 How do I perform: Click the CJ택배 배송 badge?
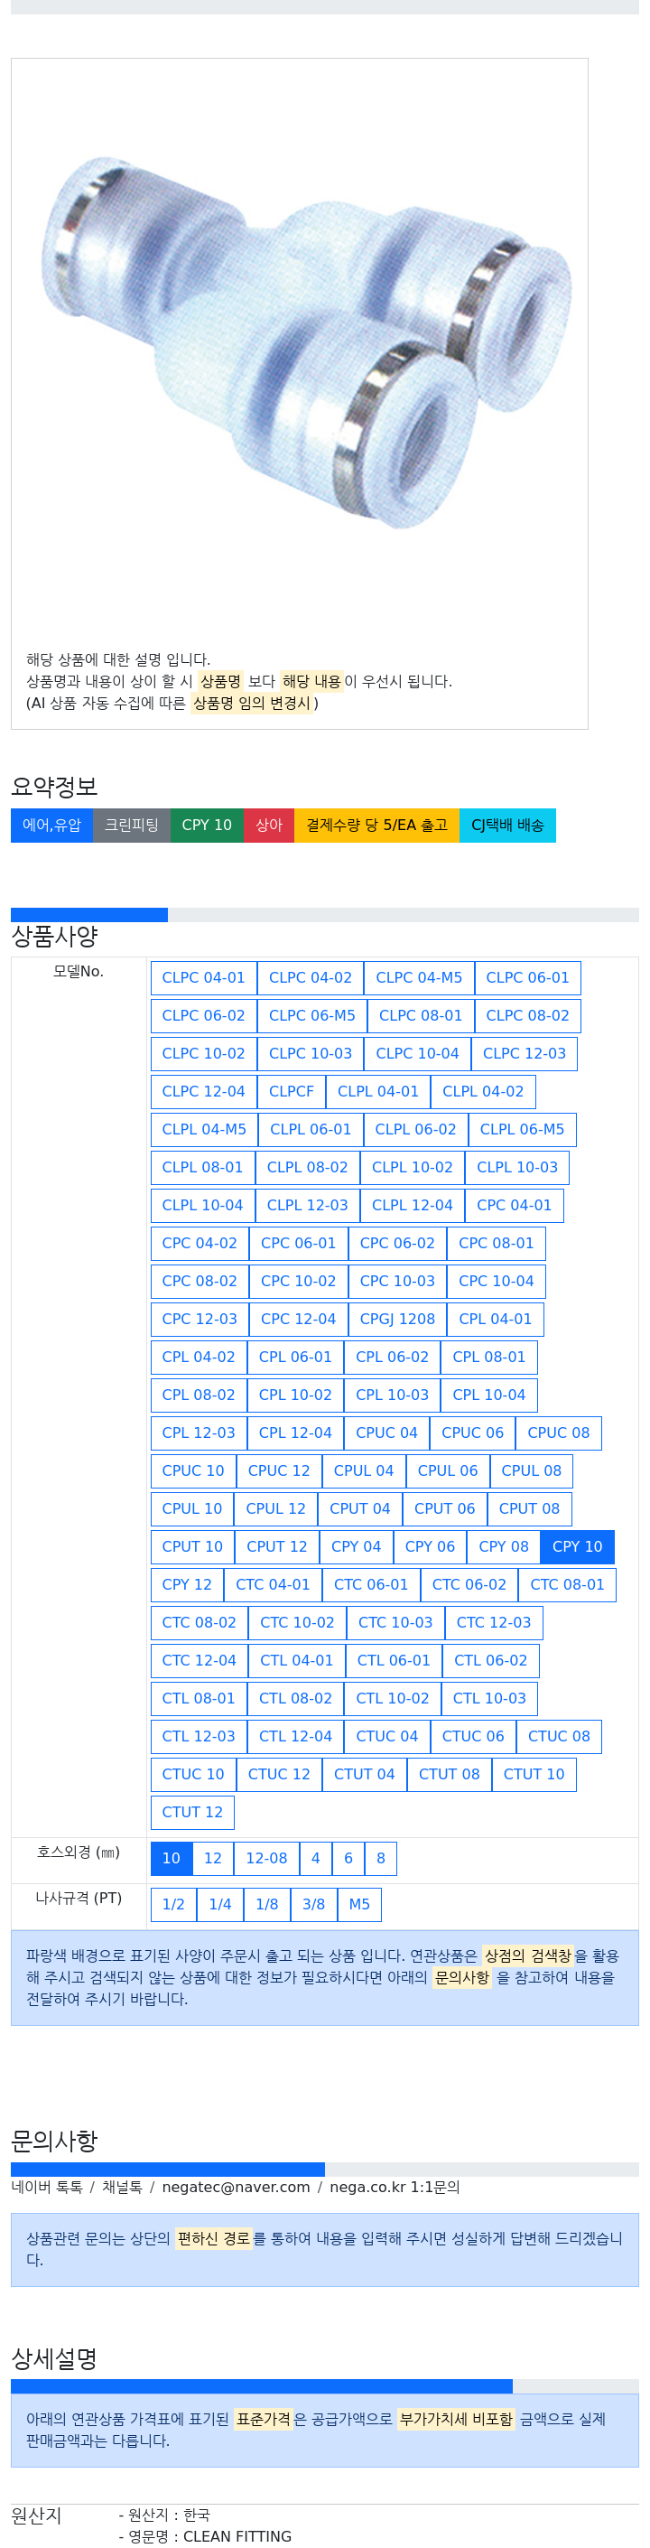[506, 824]
